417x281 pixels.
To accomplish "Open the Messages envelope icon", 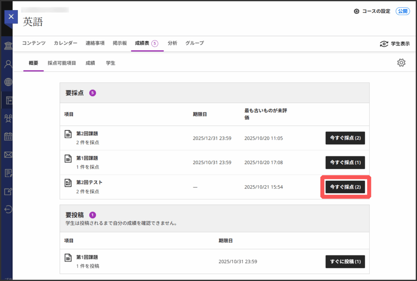I will click(8, 155).
